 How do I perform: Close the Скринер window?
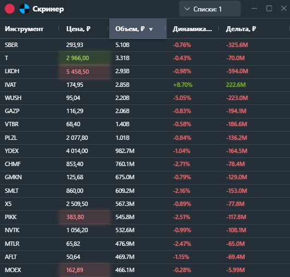click(x=283, y=8)
